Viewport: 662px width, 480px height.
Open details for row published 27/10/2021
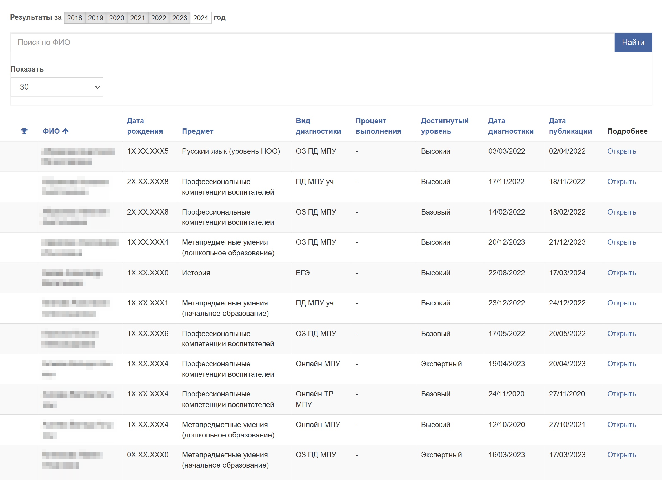tap(621, 425)
